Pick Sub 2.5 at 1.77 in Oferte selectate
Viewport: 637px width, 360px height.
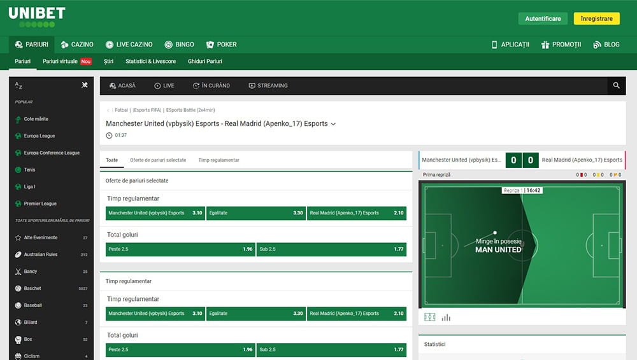[331, 249]
